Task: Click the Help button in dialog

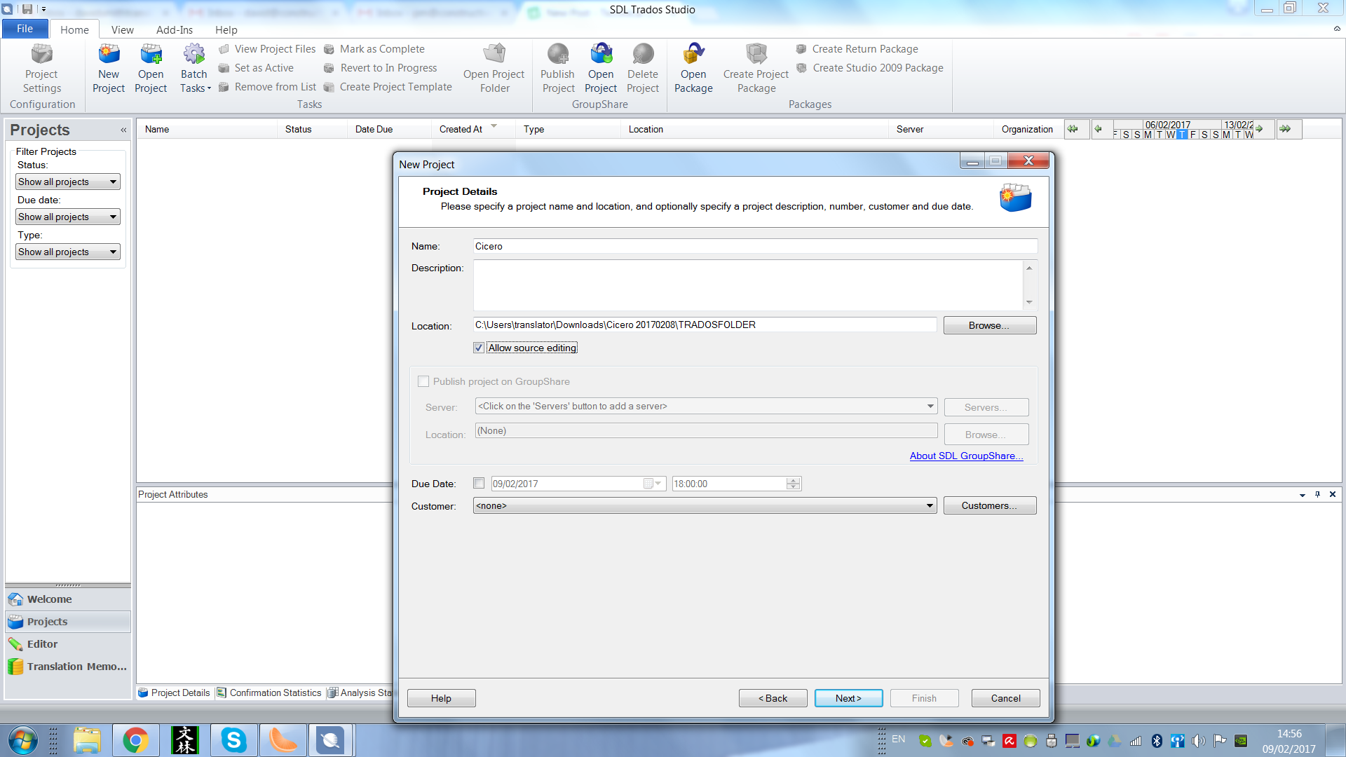Action: [441, 698]
